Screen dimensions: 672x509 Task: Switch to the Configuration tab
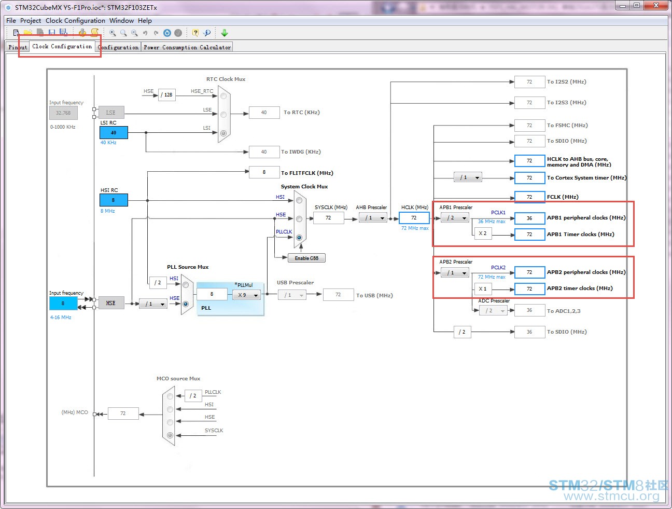coord(118,47)
